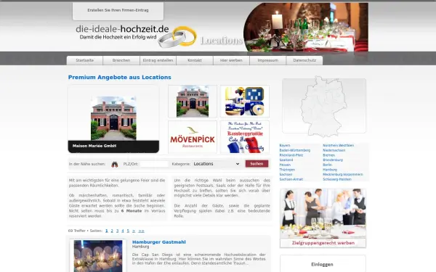Image resolution: width=436 pixels, height=272 pixels.
Task: Open the Kontakt navigation tab
Action: (x=195, y=60)
